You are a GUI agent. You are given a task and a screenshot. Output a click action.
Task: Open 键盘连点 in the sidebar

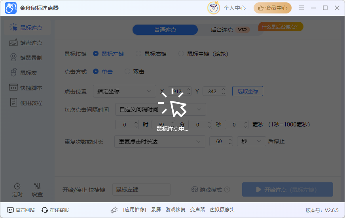pos(27,43)
